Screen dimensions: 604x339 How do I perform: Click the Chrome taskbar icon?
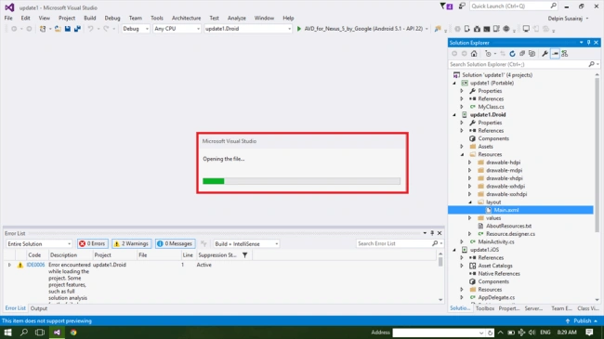[x=73, y=332]
